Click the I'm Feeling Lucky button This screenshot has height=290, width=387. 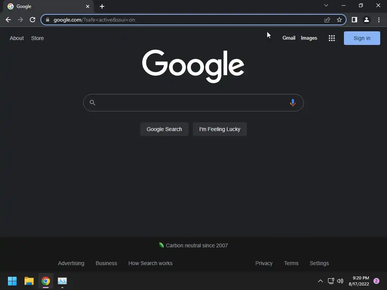pyautogui.click(x=220, y=129)
